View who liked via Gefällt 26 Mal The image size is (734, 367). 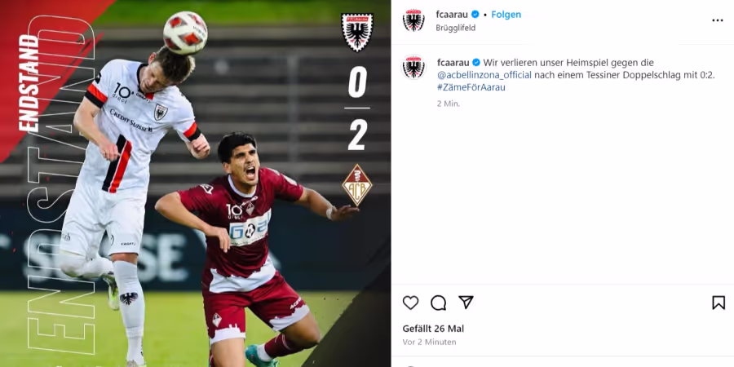[434, 329]
